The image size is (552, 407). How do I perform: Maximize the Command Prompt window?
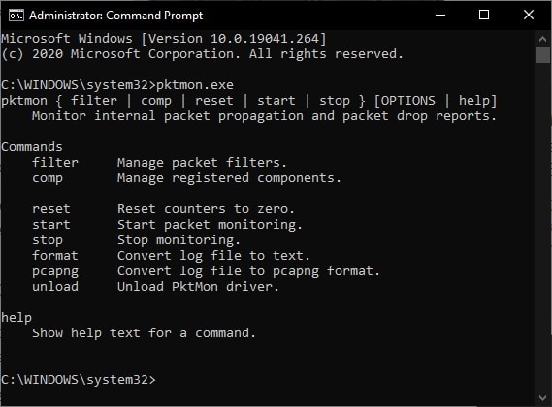pos(484,15)
